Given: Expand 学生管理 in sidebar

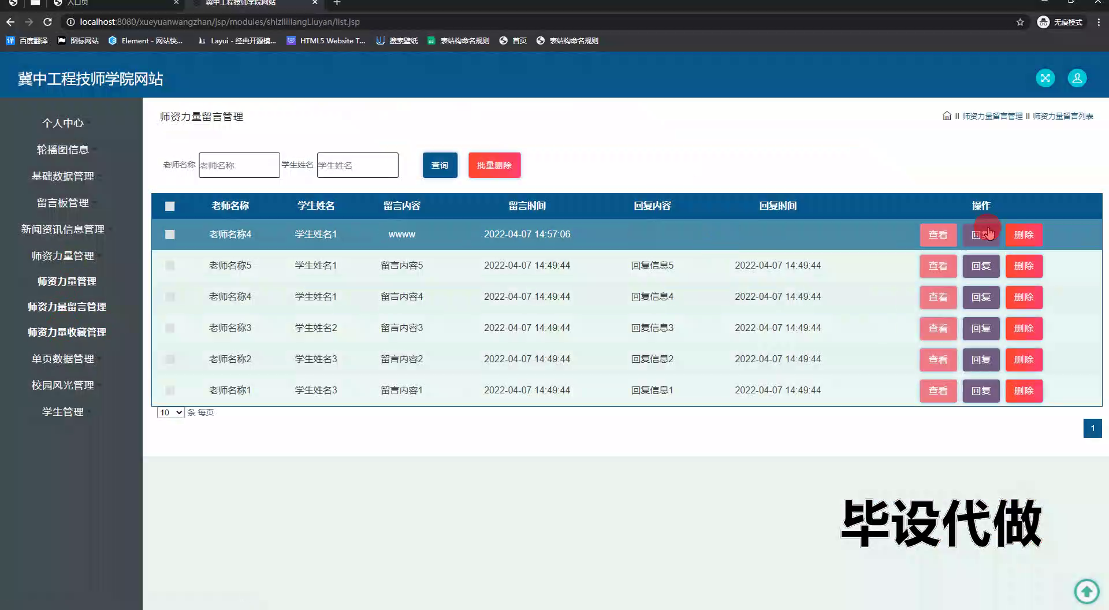Looking at the screenshot, I should pyautogui.click(x=63, y=412).
